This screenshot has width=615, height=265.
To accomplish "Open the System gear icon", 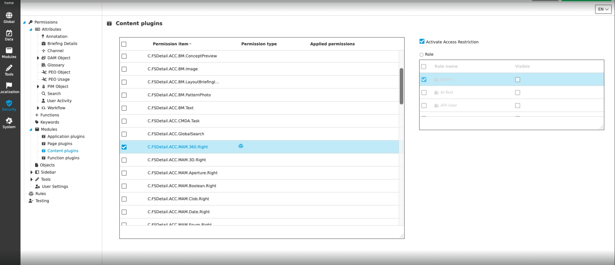I will [9, 121].
